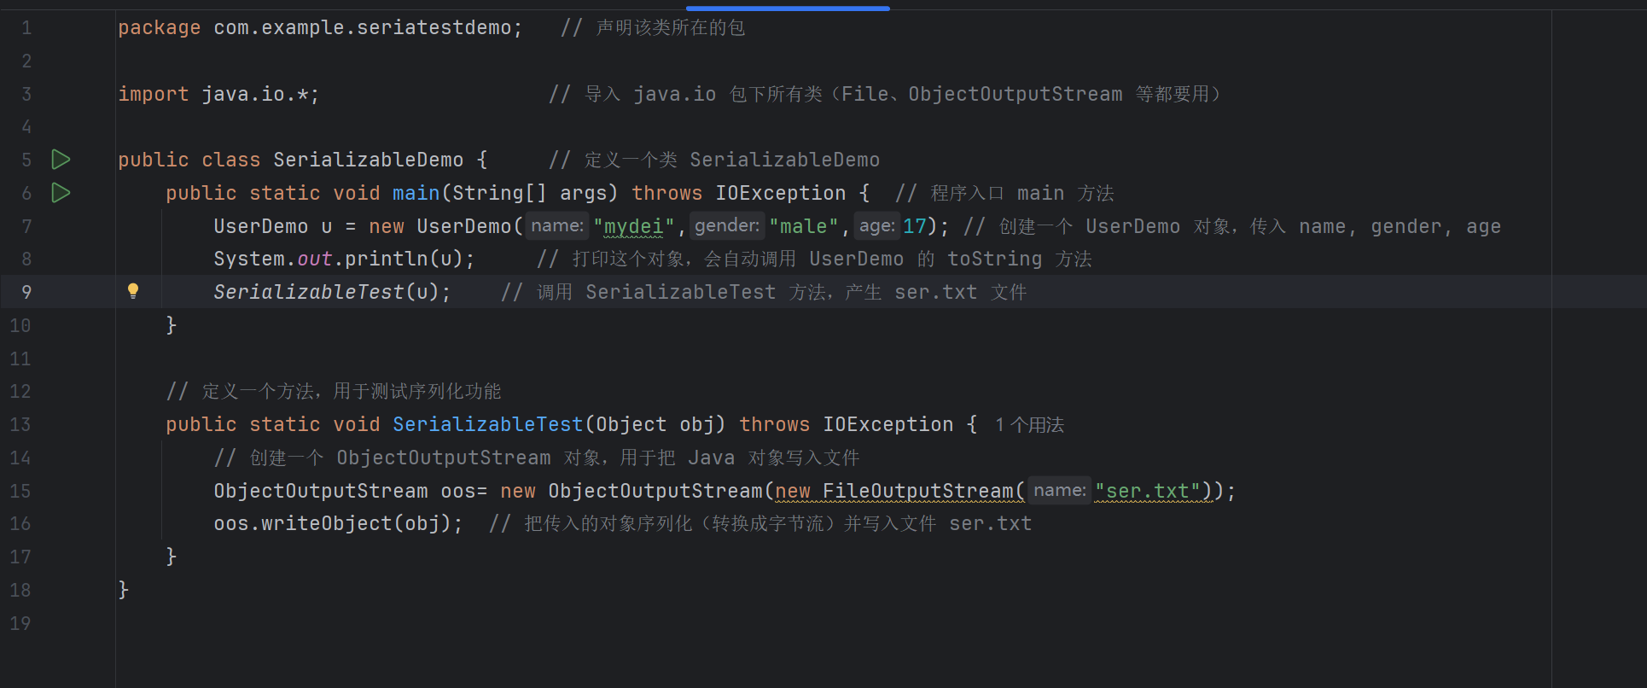
Task: Click line number 13 in the gutter
Action: [x=20, y=424]
